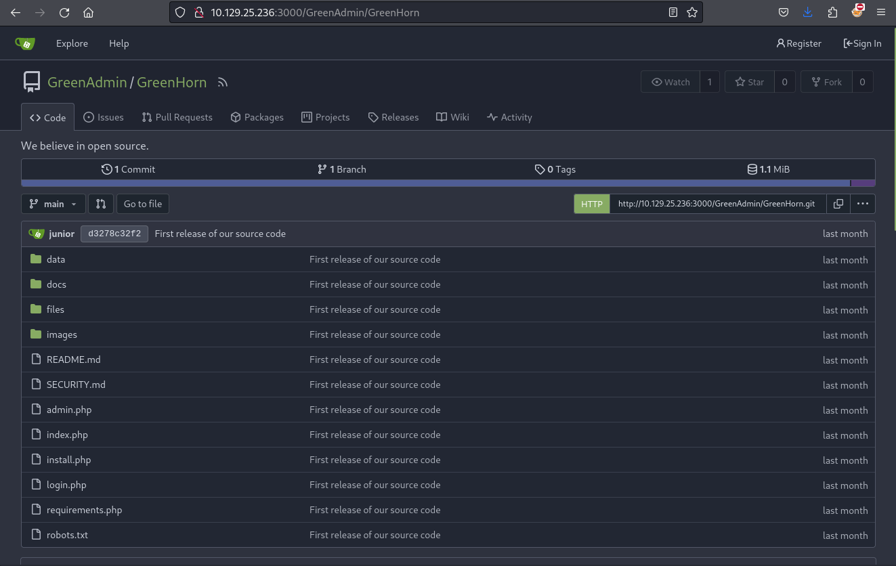This screenshot has width=896, height=566.
Task: View the 0 Tags link
Action: tap(555, 169)
